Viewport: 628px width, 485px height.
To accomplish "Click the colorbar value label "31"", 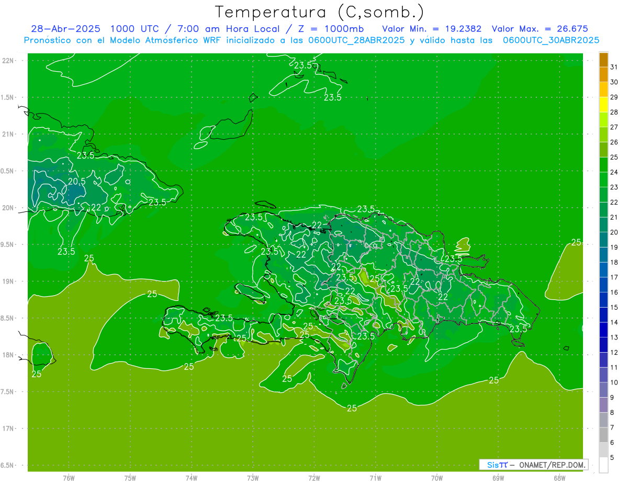I will [x=614, y=67].
